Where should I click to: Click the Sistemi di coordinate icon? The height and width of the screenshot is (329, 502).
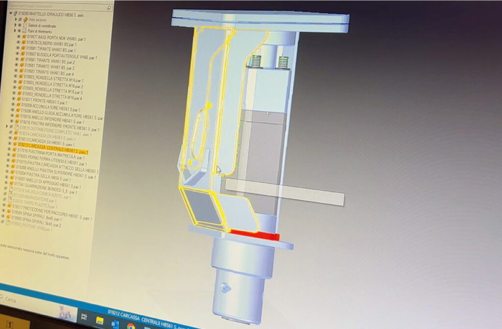click(x=25, y=25)
